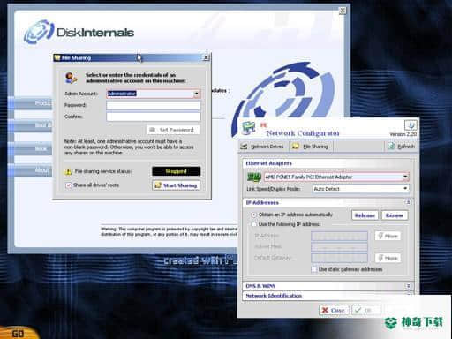Click Close in the Network Configurator
This screenshot has width=452, height=339.
point(334,310)
